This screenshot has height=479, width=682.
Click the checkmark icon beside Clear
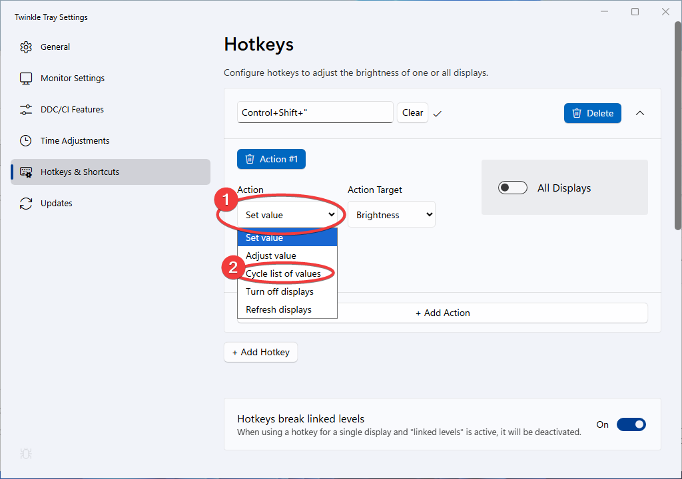[438, 114]
